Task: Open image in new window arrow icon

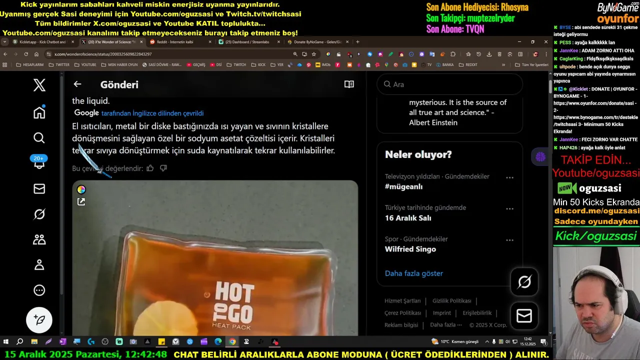Action: click(x=81, y=202)
